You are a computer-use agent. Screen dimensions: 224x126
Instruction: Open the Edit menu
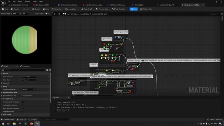tap(14, 1)
